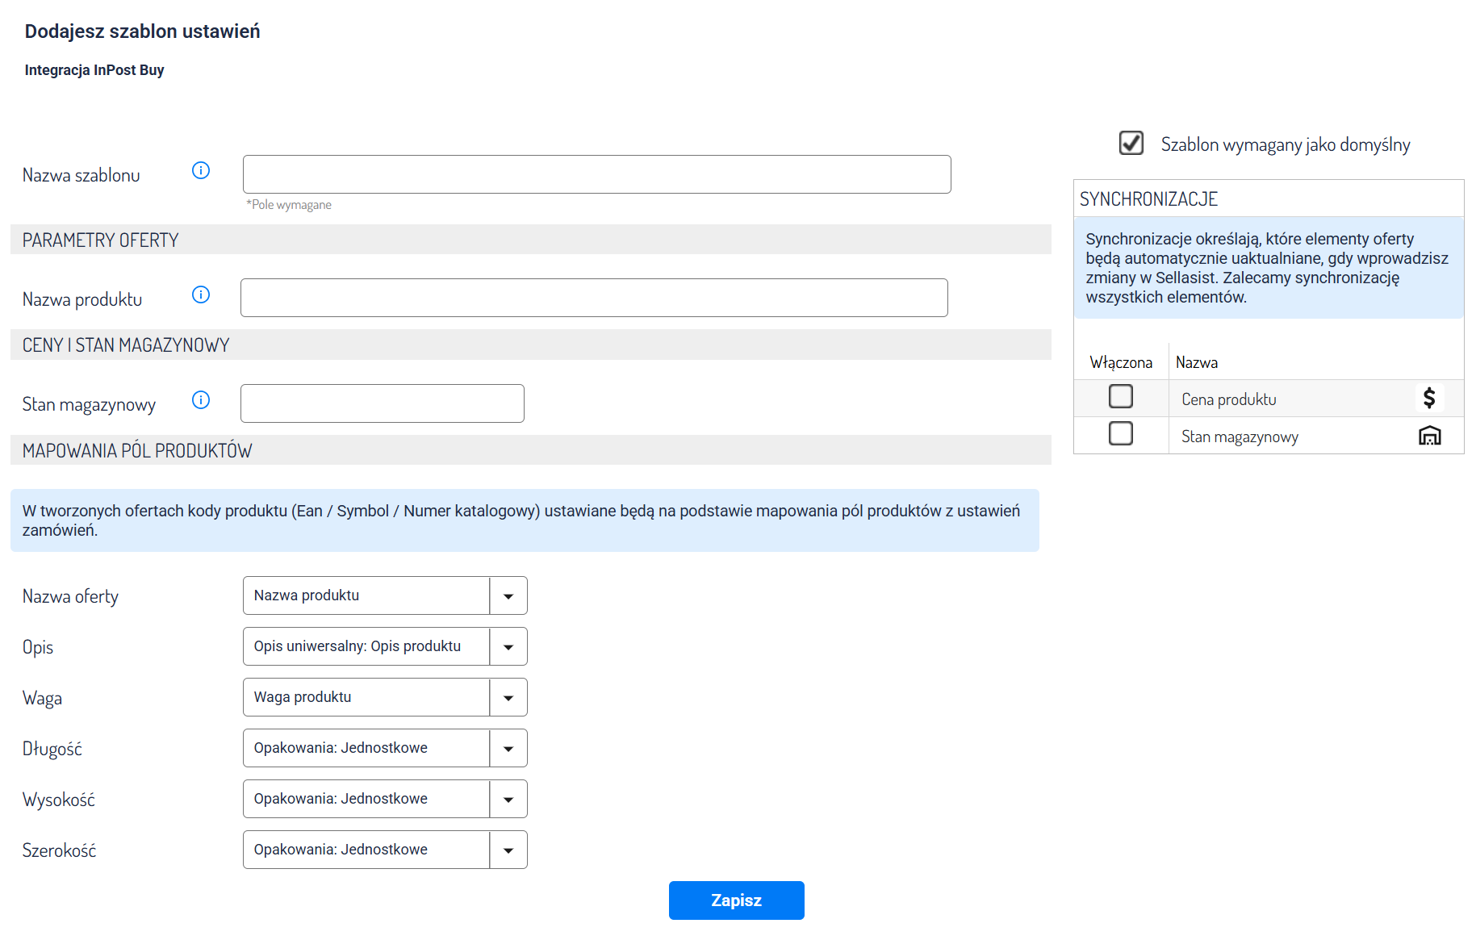The width and height of the screenshot is (1476, 940).
Task: Uncheck Szablon wymagany jako domyślny checkbox
Action: tap(1131, 143)
